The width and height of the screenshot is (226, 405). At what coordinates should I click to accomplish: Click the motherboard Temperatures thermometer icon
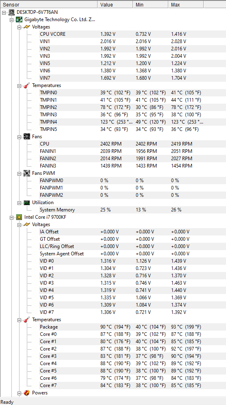[x=27, y=85]
